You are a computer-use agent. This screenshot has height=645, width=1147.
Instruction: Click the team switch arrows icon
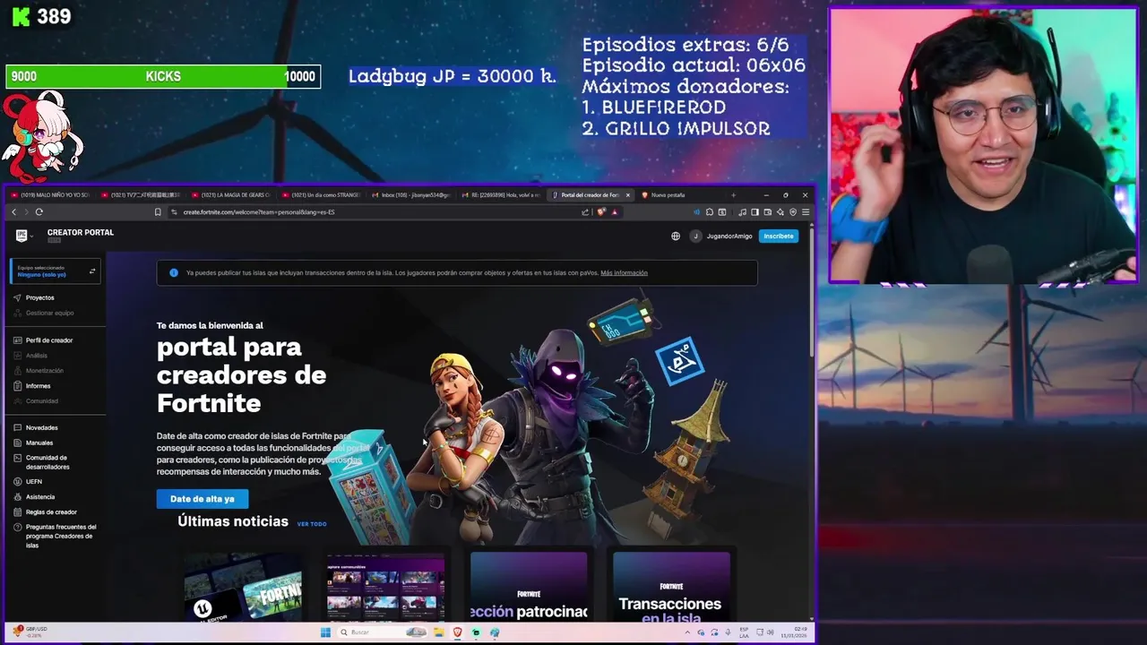click(x=91, y=271)
